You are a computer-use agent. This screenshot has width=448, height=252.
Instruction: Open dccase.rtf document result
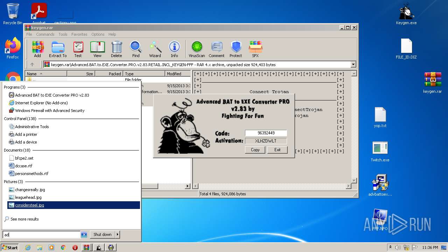[x=23, y=166]
